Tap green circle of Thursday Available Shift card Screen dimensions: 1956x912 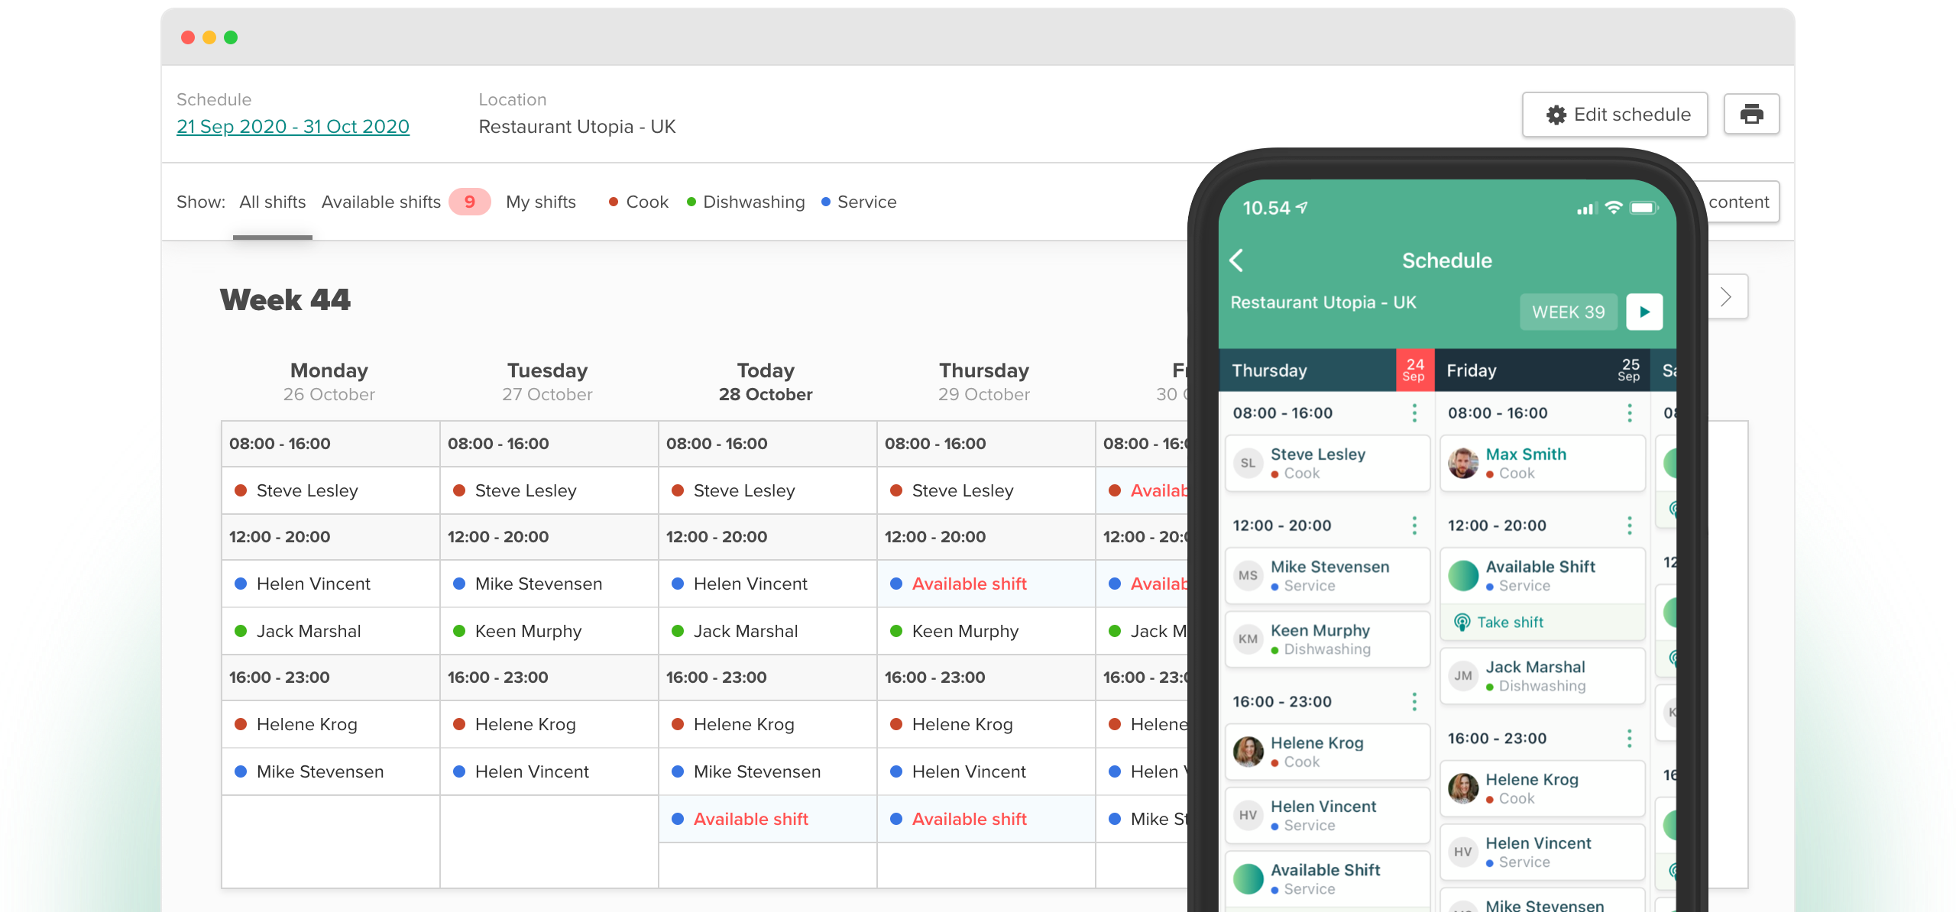pos(1248,879)
